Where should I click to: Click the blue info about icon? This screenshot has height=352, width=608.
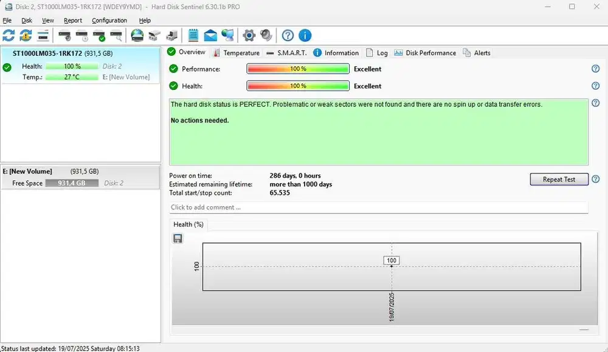305,35
